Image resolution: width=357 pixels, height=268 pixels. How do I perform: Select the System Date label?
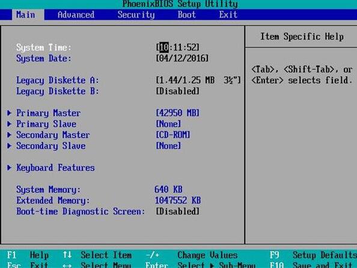point(44,58)
